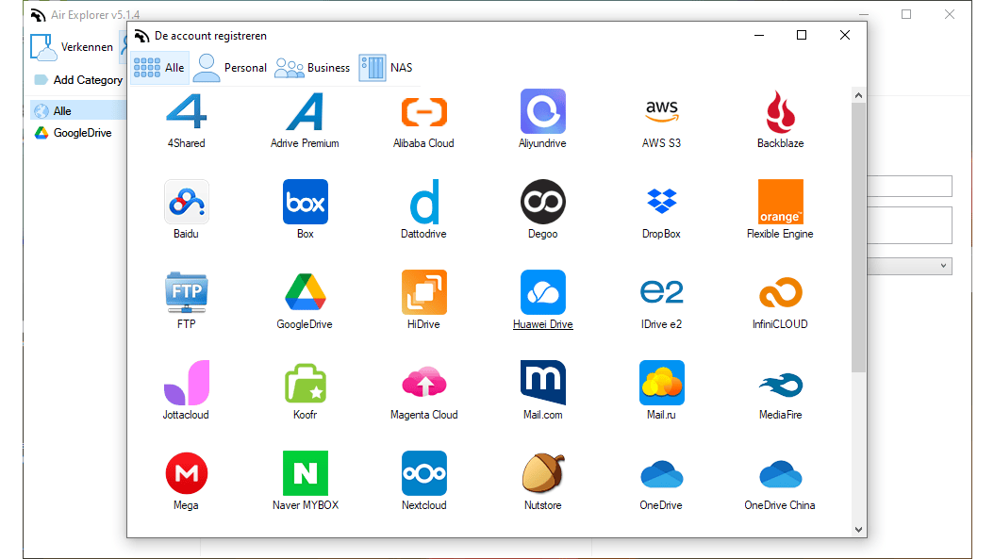Pick the Mega icon
The image size is (994, 559).
[x=187, y=473]
